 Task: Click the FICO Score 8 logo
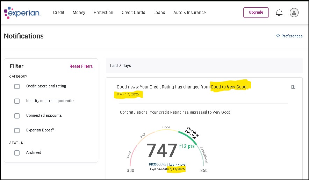(158, 164)
